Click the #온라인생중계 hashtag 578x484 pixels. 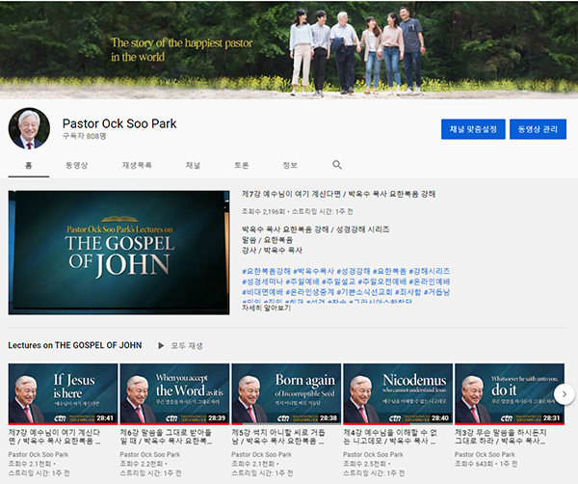pos(309,292)
